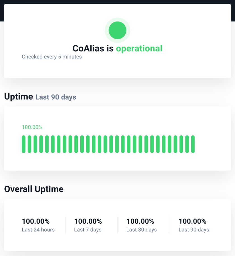235x256 pixels.
Task: Click the second-to-last uptime bar
Action: coord(187,144)
